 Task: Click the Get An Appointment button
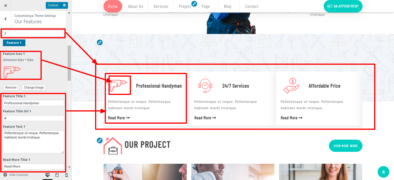343,6
